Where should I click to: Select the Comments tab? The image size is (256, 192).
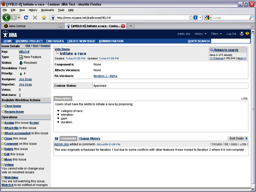[x=68, y=139]
